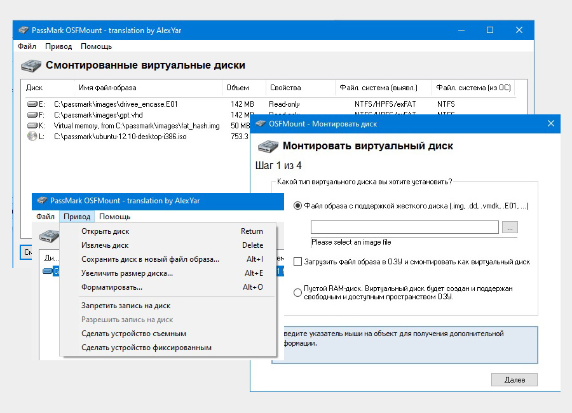Choose Форматировать menu entry
The image size is (572, 413).
click(168, 287)
